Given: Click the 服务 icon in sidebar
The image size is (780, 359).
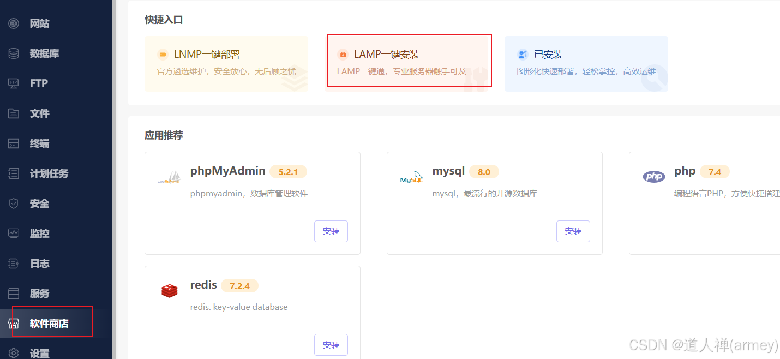Looking at the screenshot, I should coord(14,294).
